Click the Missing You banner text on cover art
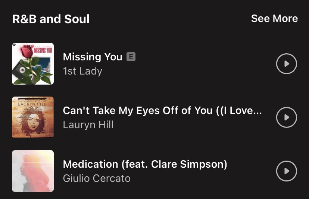This screenshot has width=309, height=199. point(42,50)
